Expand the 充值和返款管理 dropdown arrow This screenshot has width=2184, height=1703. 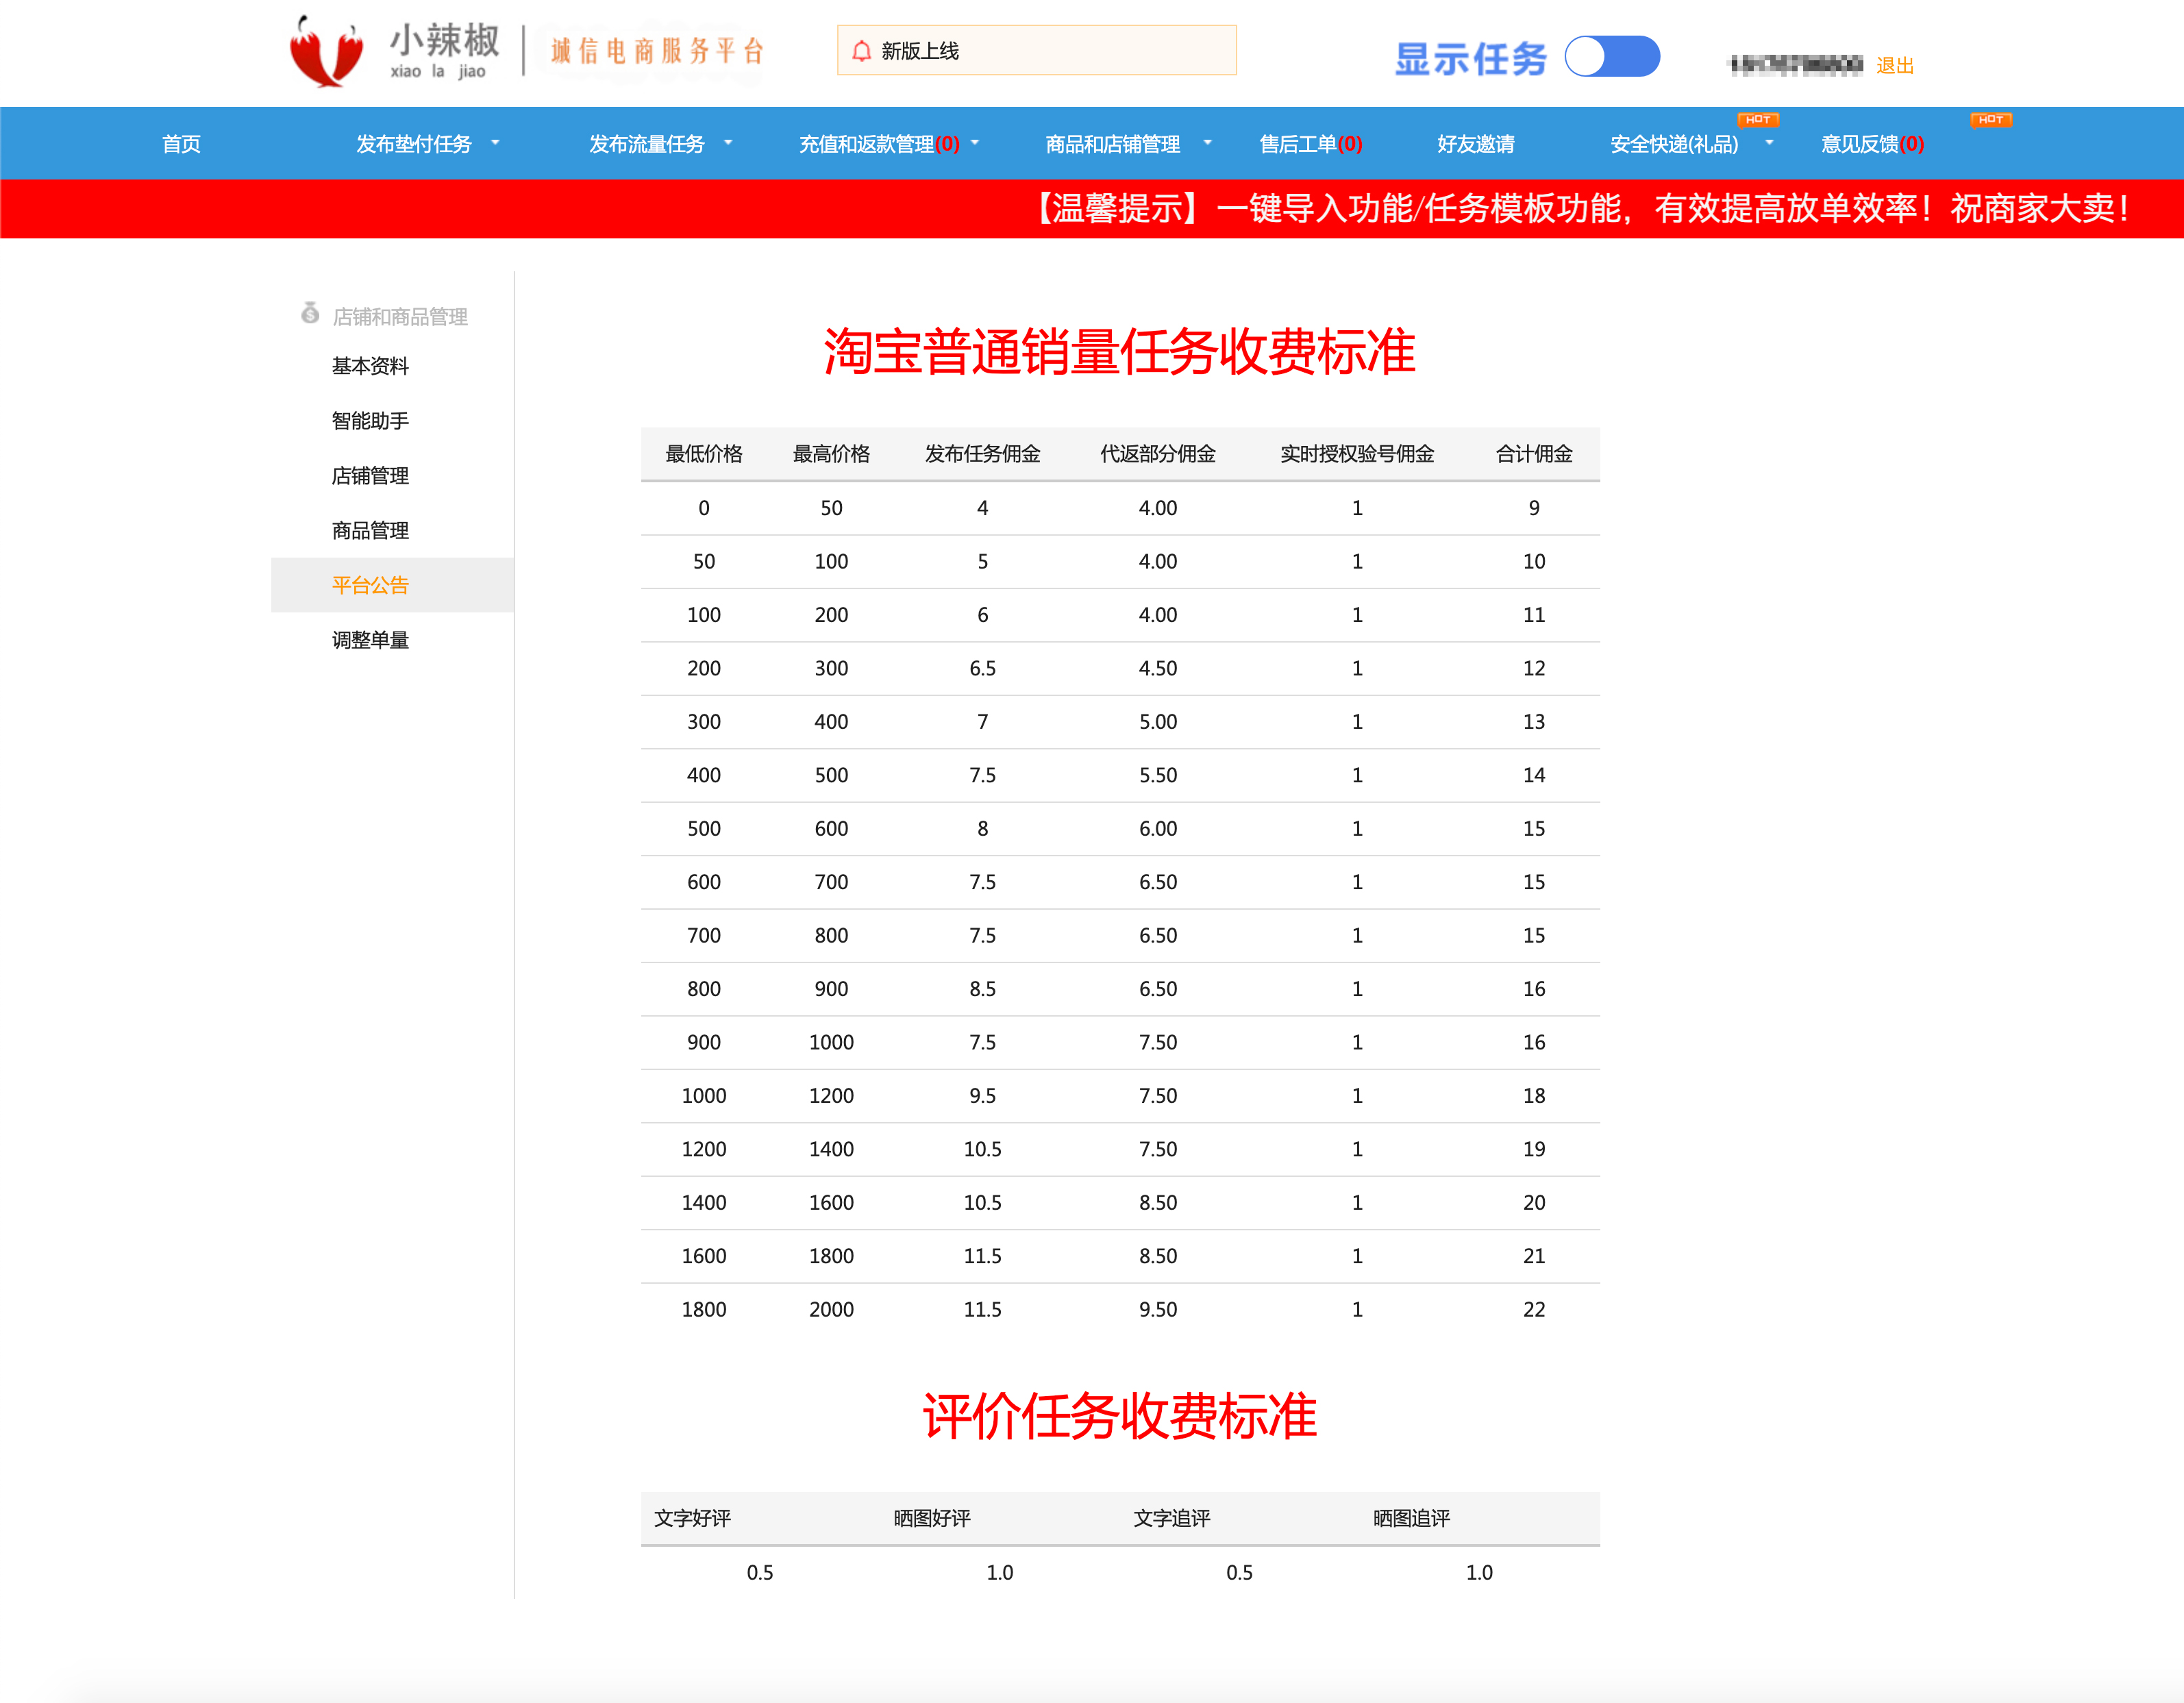click(x=975, y=143)
